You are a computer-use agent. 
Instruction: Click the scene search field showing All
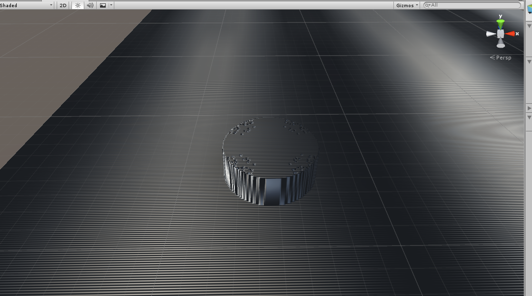(472, 5)
